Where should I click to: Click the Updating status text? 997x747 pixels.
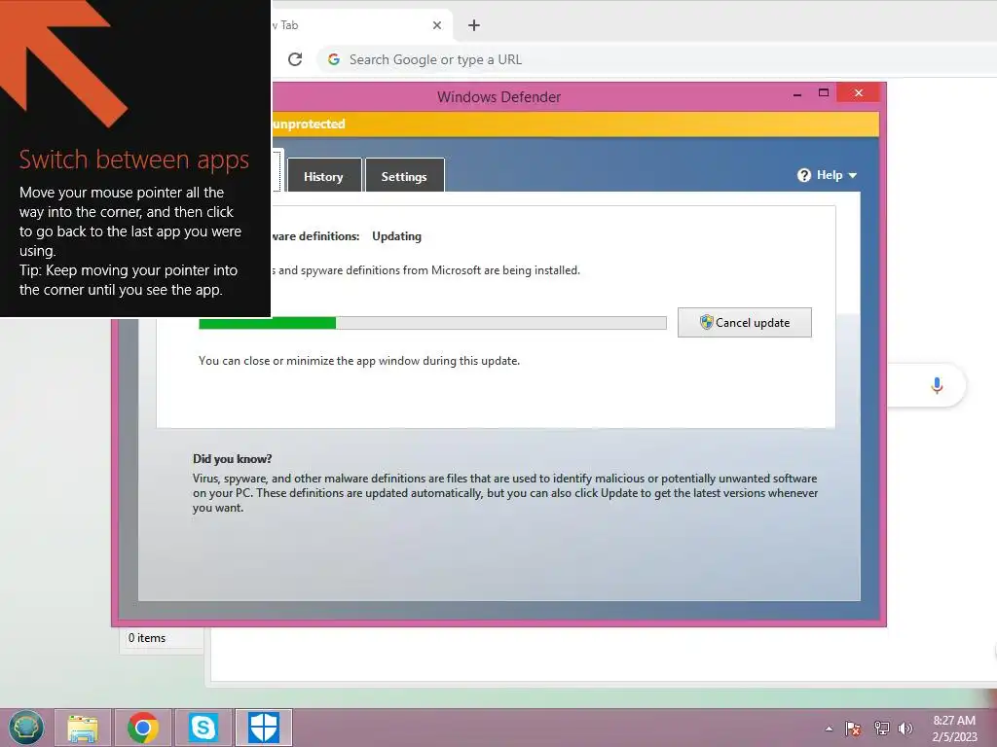(397, 236)
